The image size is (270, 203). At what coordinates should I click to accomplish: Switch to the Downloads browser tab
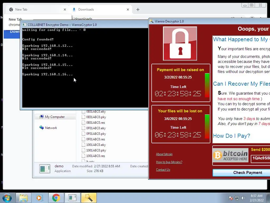pyautogui.click(x=100, y=10)
